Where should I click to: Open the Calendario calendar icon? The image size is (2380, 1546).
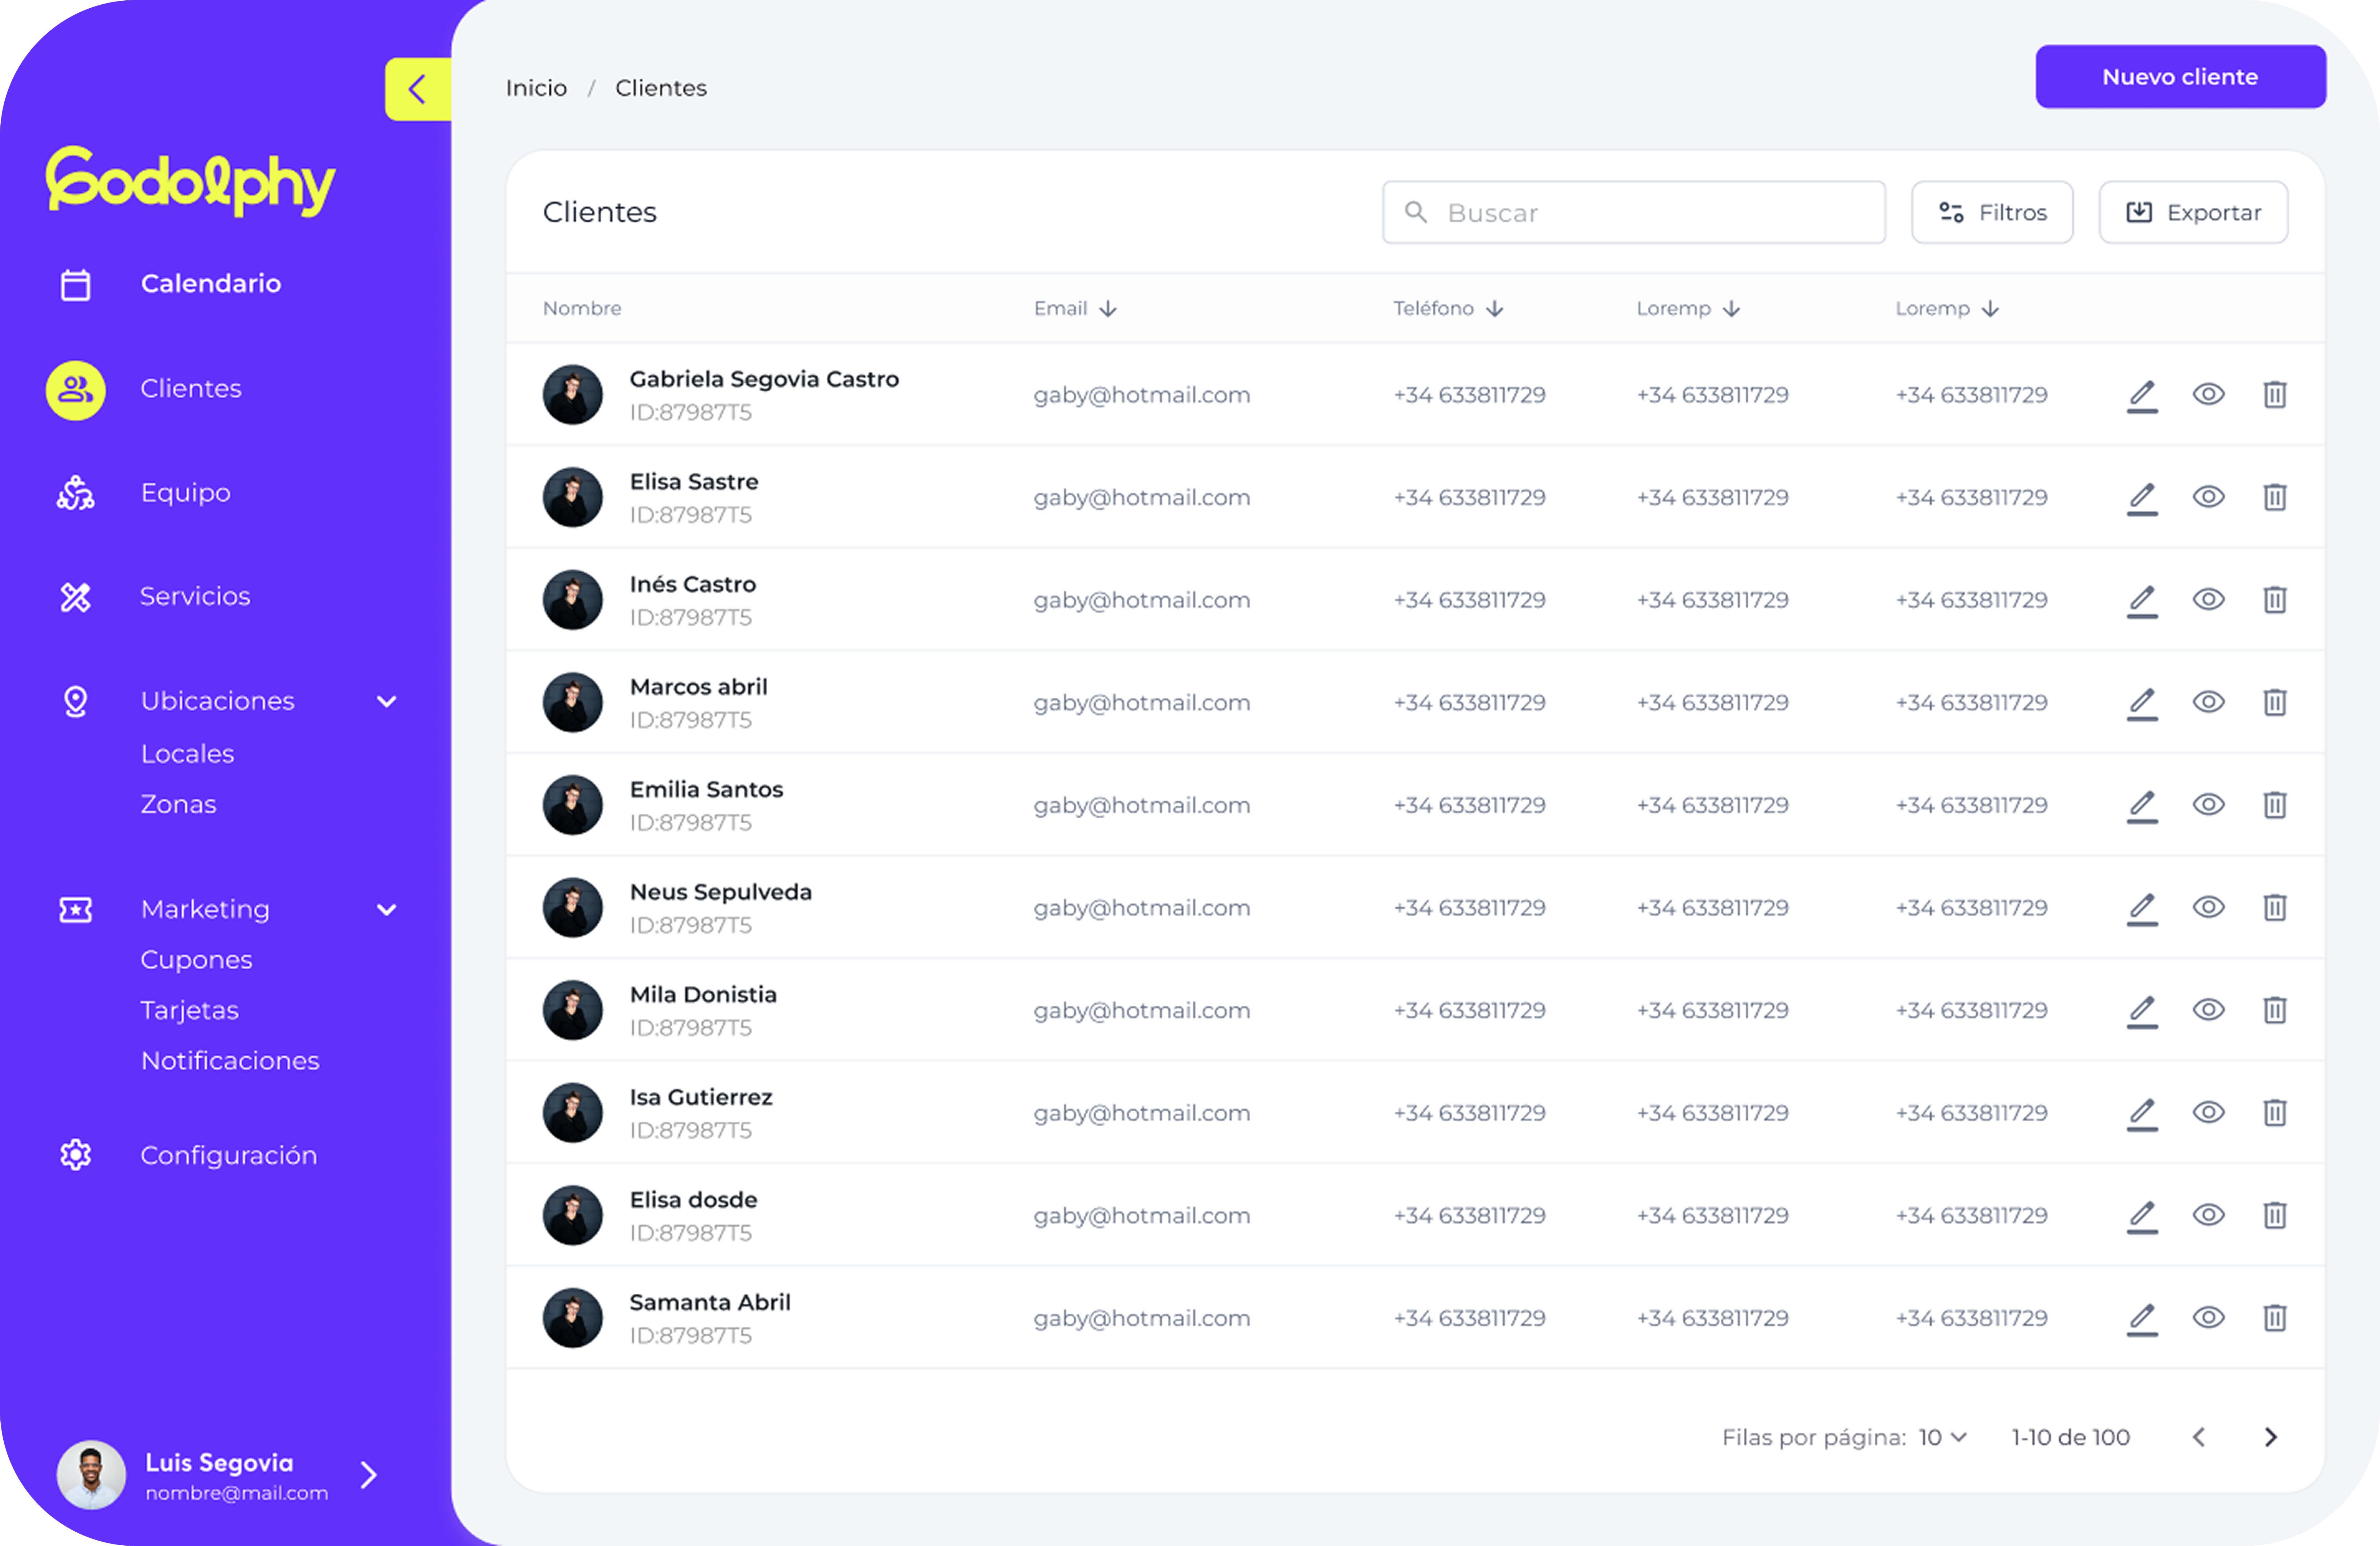tap(76, 285)
